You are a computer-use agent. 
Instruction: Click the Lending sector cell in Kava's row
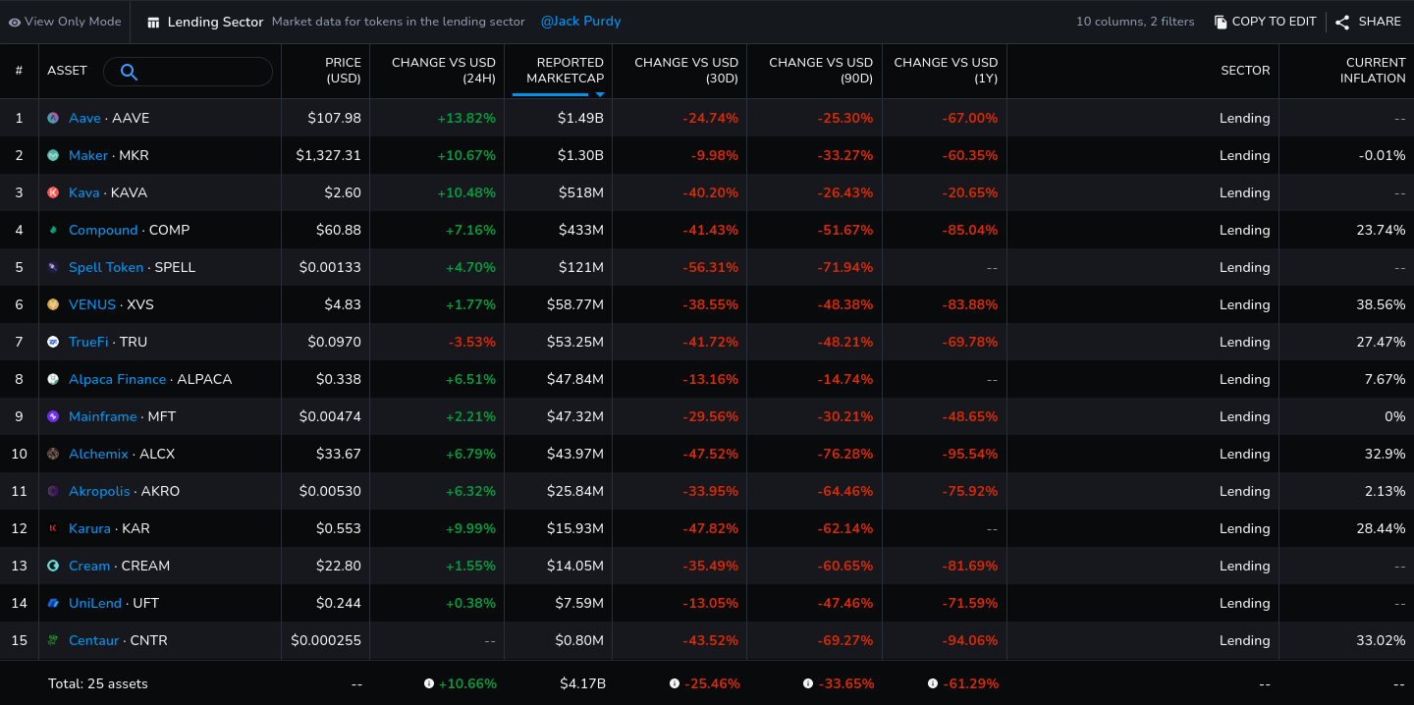click(x=1245, y=192)
